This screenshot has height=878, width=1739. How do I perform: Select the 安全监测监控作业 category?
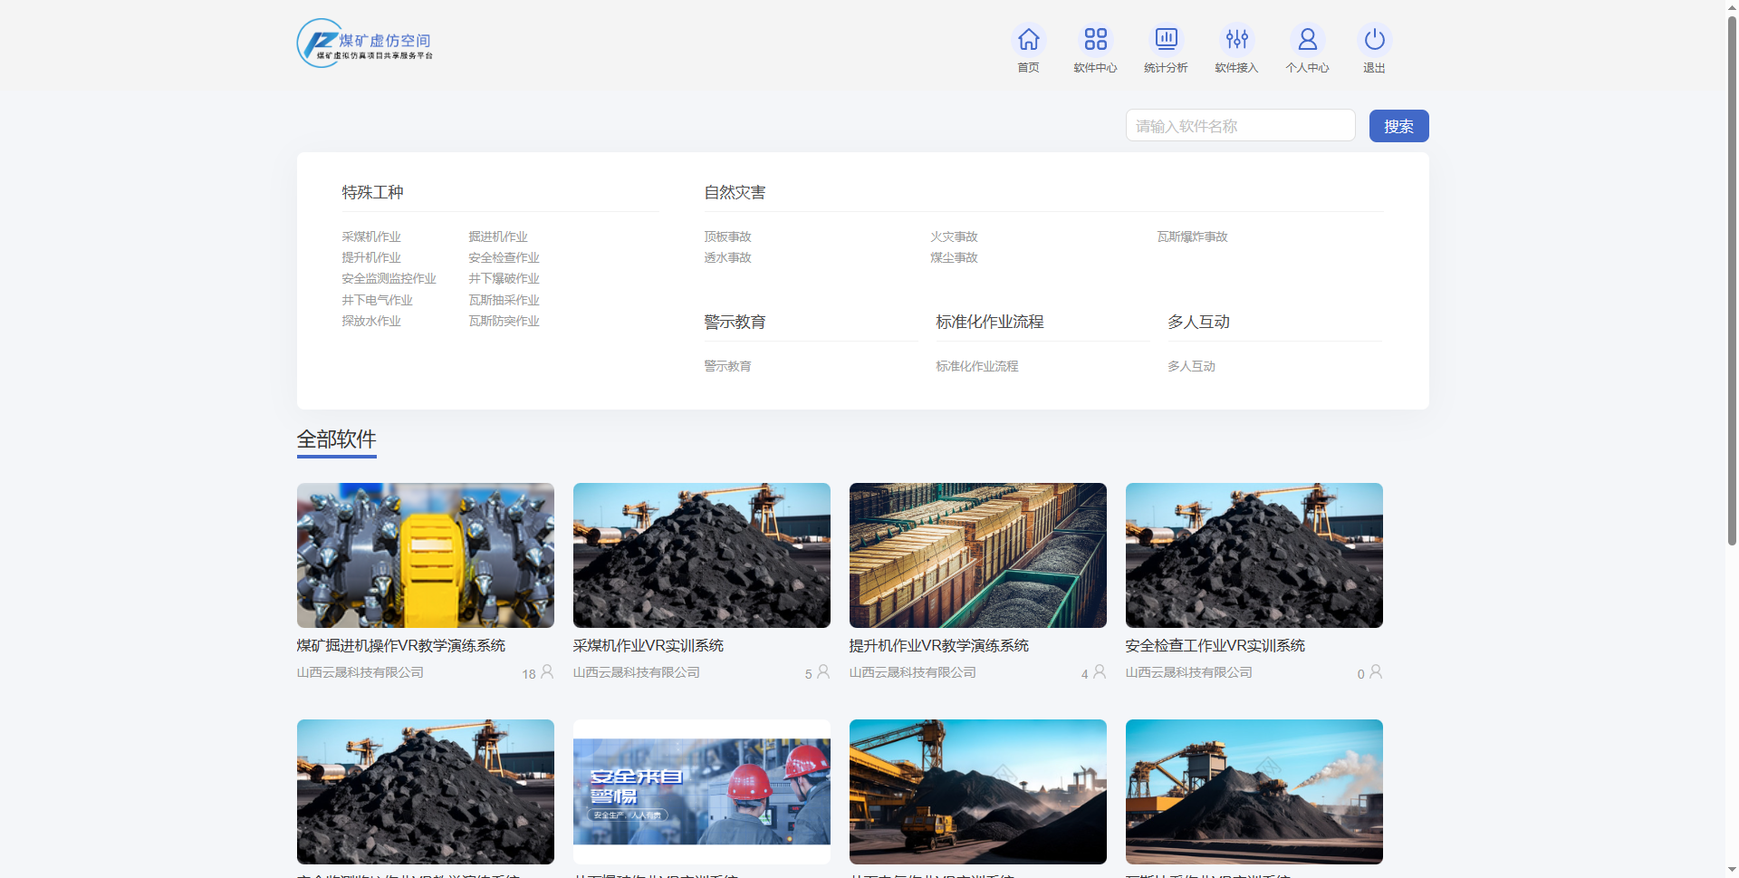389,278
